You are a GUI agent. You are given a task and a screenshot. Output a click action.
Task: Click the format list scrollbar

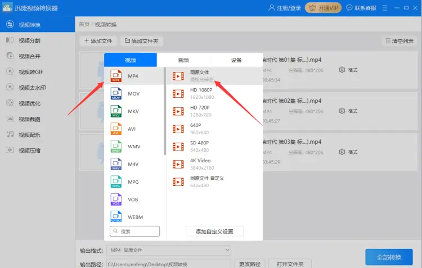[x=165, y=111]
